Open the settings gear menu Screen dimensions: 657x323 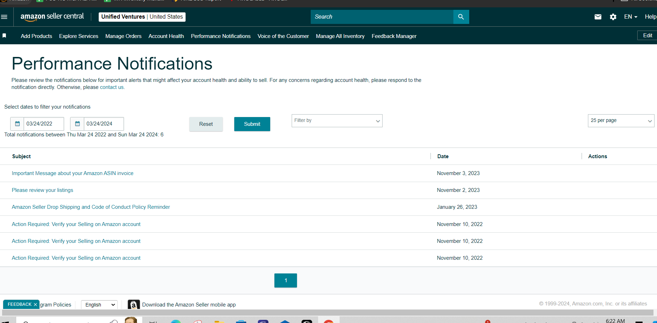tap(613, 17)
